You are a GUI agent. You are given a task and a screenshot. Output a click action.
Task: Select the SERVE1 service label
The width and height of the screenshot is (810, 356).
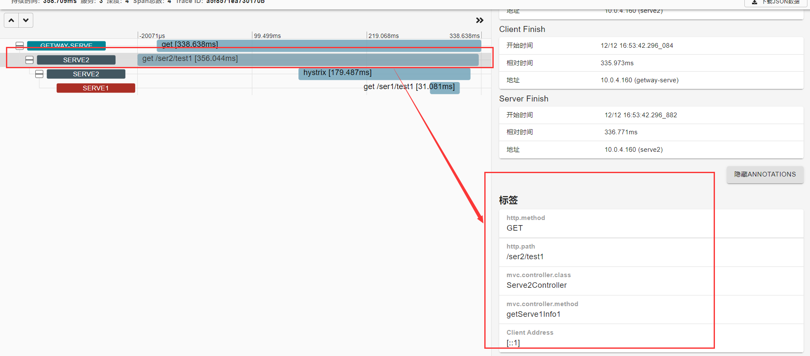95,88
